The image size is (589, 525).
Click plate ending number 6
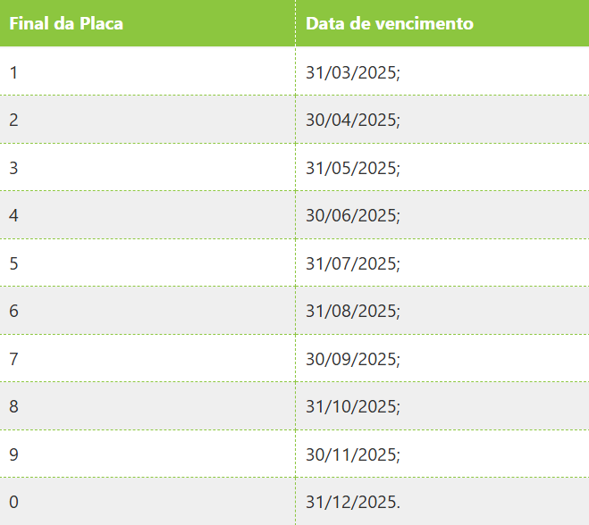click(13, 311)
